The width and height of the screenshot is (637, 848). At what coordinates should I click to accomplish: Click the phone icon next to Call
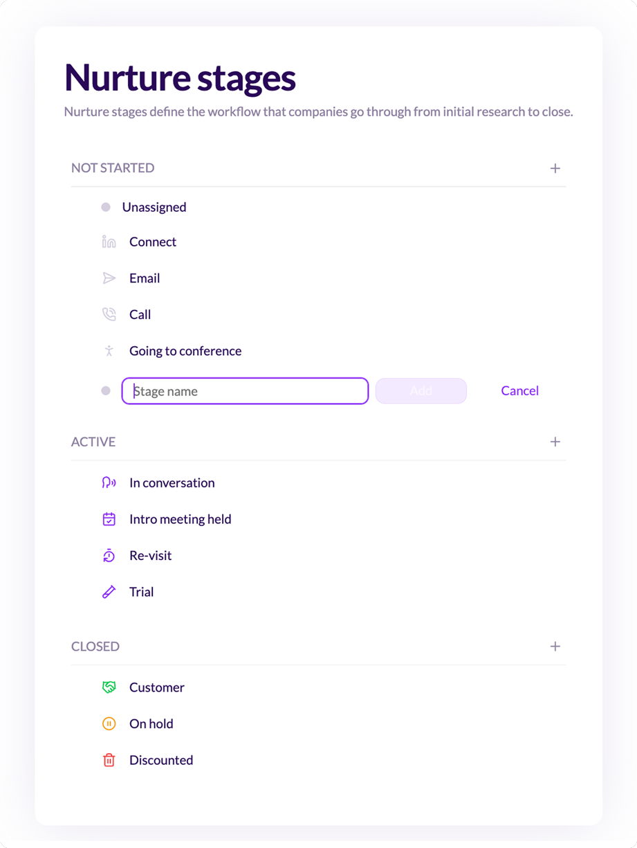pyautogui.click(x=109, y=314)
